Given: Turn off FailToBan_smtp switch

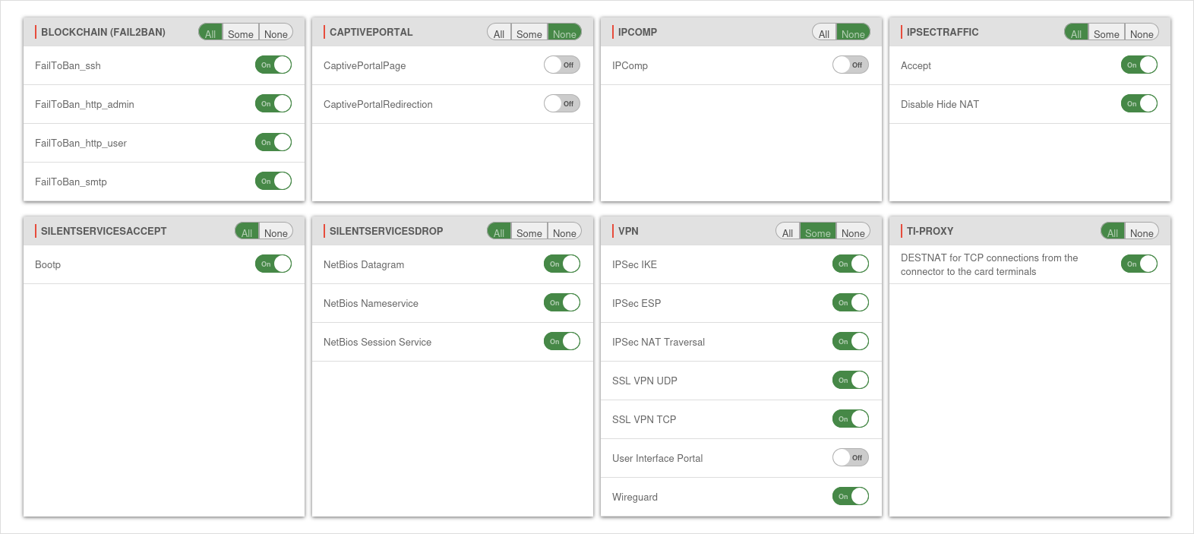Looking at the screenshot, I should point(273,182).
